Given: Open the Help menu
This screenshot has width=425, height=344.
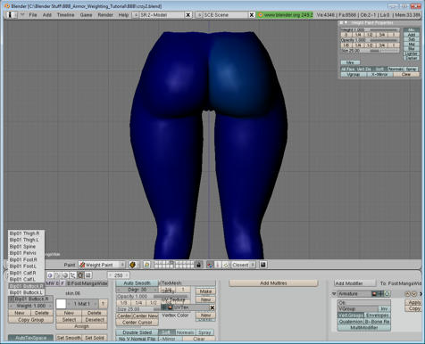Looking at the screenshot, I should (123, 15).
